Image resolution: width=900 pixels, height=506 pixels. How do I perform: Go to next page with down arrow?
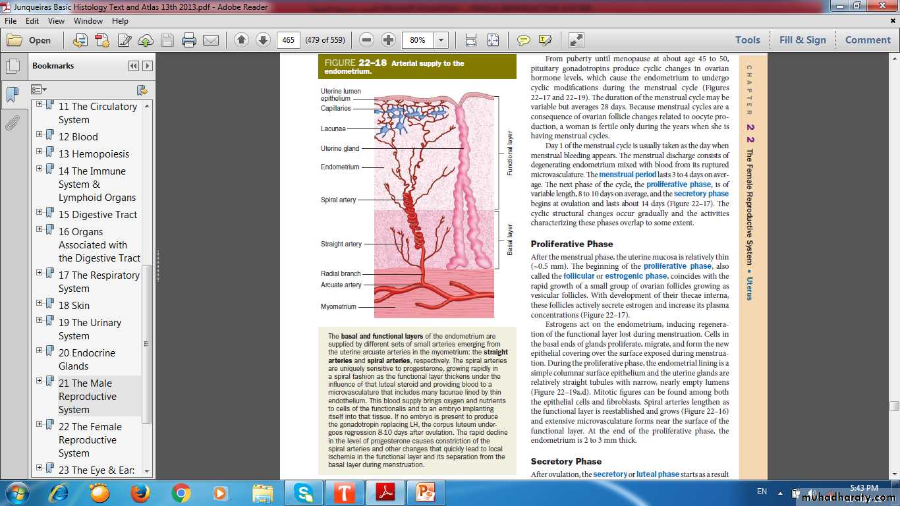point(263,40)
